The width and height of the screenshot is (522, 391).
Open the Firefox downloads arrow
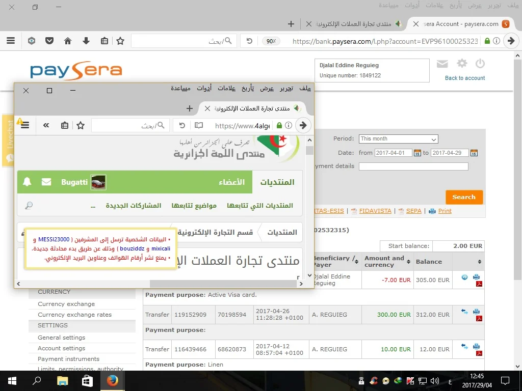[86, 41]
